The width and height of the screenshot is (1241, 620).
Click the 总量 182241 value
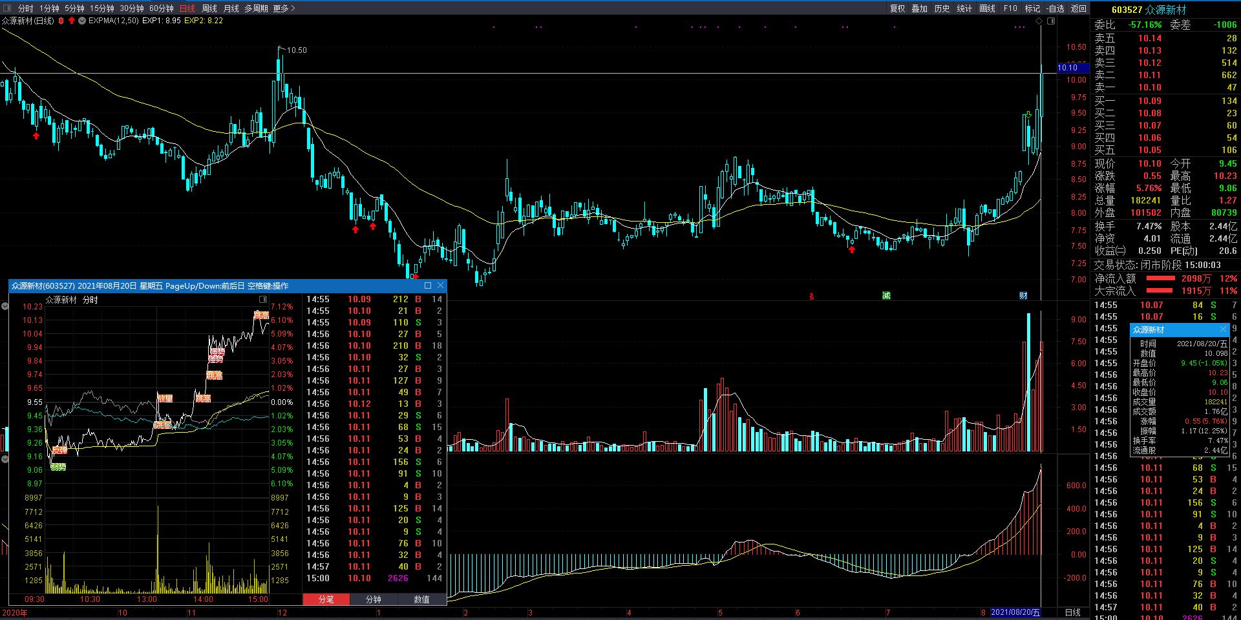(1145, 200)
